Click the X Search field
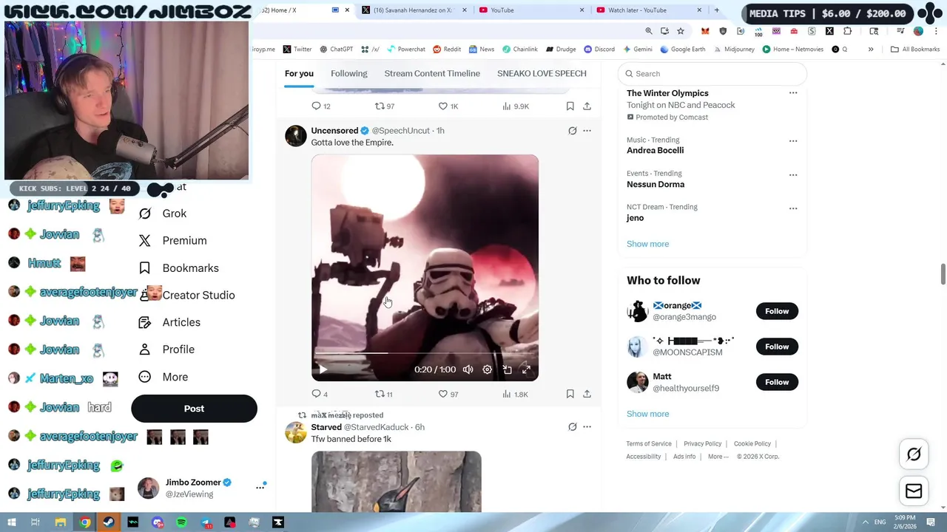Viewport: 947px width, 532px height. (712, 74)
